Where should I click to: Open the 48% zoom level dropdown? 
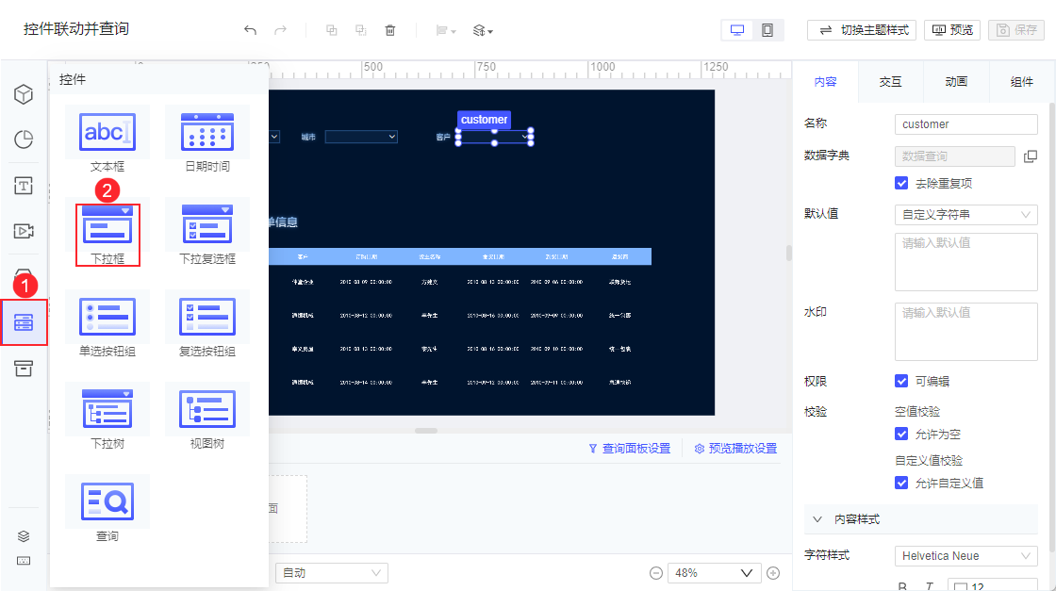tap(714, 573)
